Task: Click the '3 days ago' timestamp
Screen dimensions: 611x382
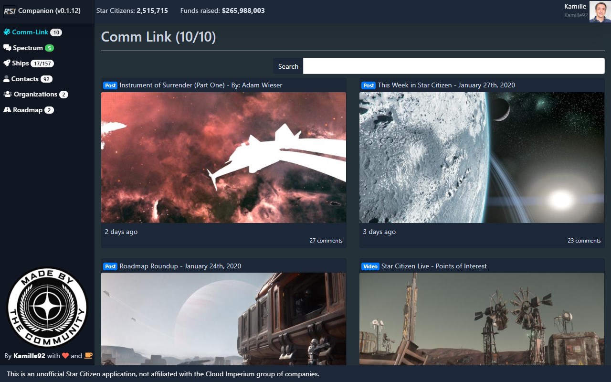Action: (379, 232)
